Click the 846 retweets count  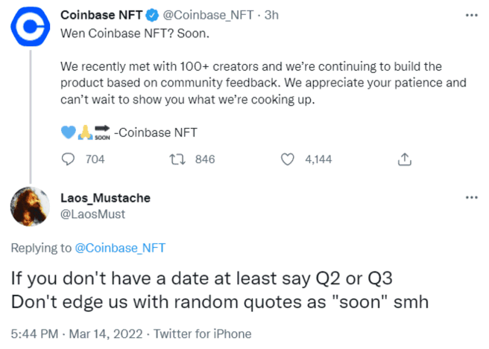tap(204, 159)
